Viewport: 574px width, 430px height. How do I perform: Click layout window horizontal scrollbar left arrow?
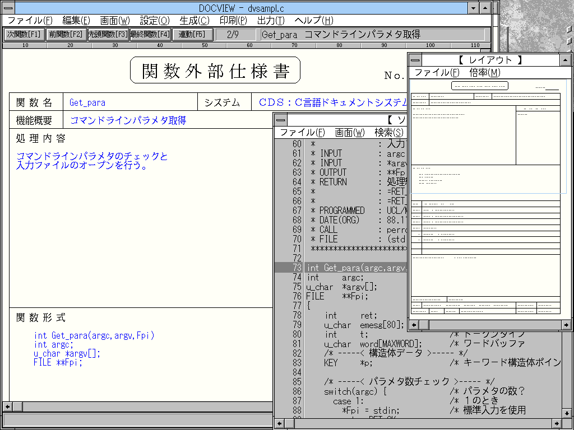coord(415,324)
